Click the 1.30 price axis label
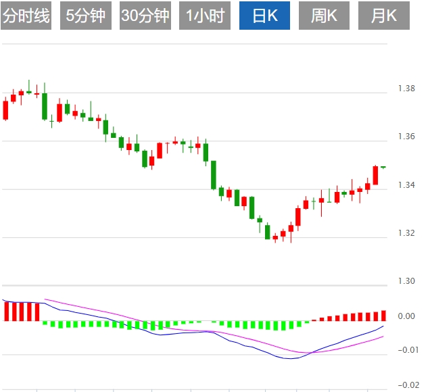The image size is (430, 392). pos(406,281)
